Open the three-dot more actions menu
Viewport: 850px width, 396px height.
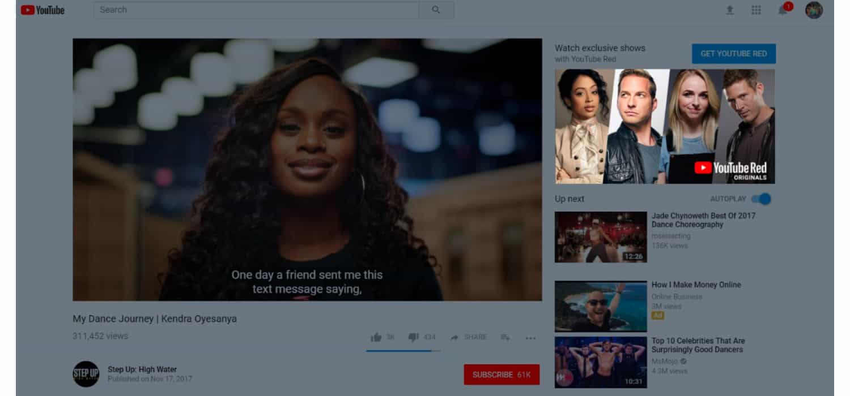tap(530, 338)
